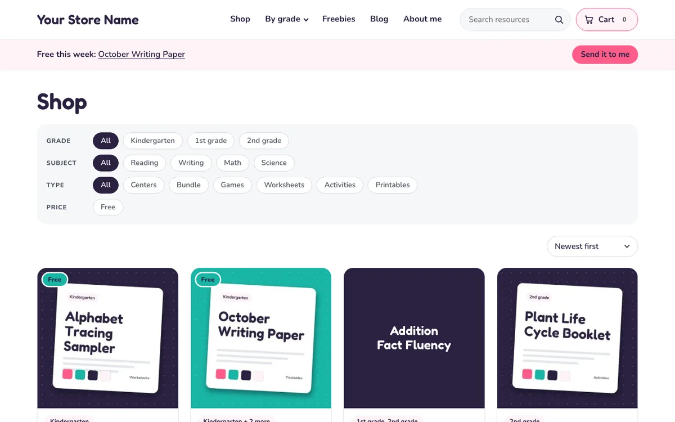The image size is (675, 422).
Task: Click the Send it to me button
Action: pyautogui.click(x=605, y=55)
